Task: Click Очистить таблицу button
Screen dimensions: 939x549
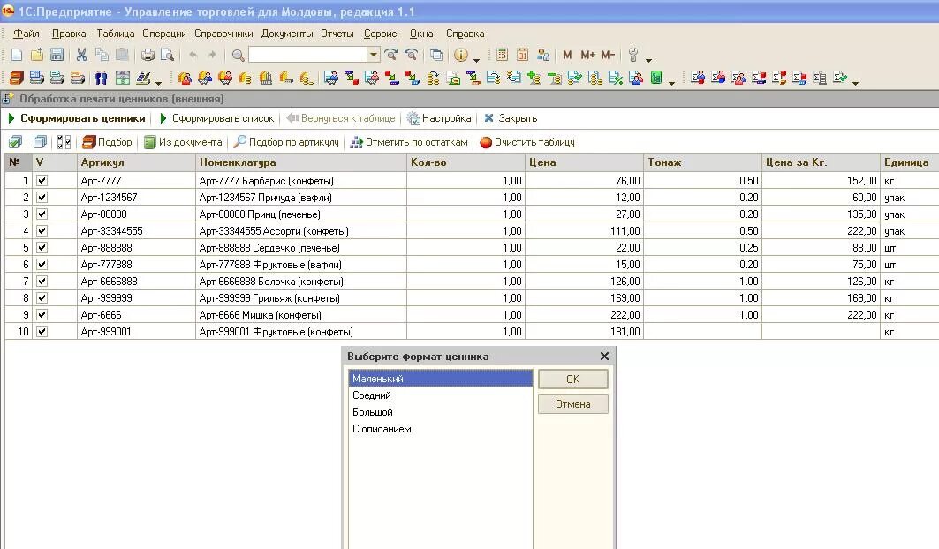Action: click(527, 142)
